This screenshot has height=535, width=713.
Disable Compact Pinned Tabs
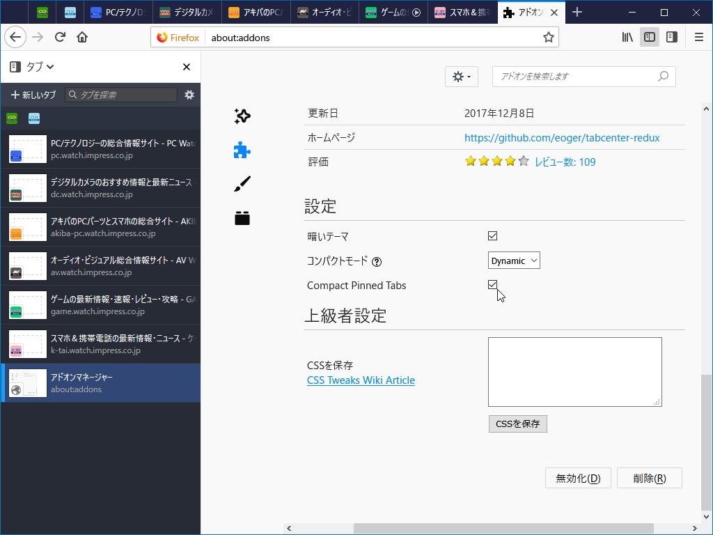(x=493, y=284)
